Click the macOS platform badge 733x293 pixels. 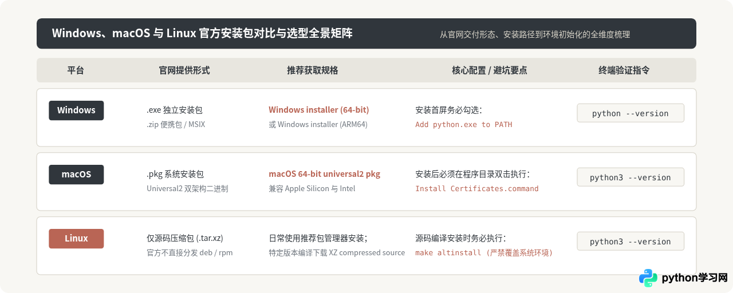point(76,175)
